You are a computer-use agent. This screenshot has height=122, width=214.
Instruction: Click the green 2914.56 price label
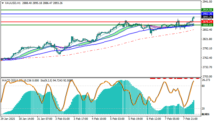(207, 10)
